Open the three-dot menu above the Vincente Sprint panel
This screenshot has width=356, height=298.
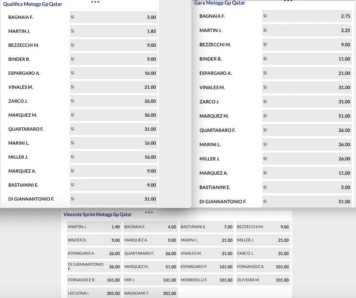(149, 212)
